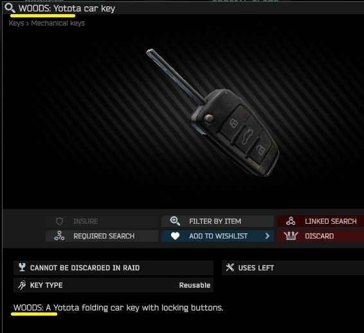Choose the Required Search button
This screenshot has height=333, width=364.
tap(102, 236)
